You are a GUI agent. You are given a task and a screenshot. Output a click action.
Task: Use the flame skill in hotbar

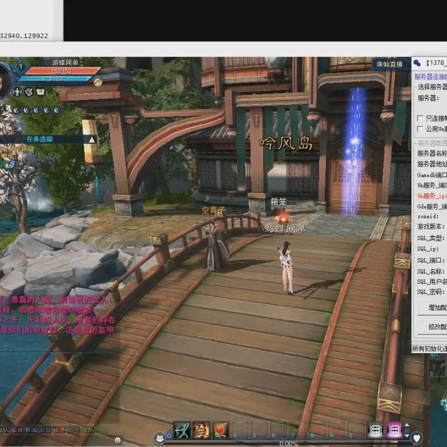[x=201, y=430]
